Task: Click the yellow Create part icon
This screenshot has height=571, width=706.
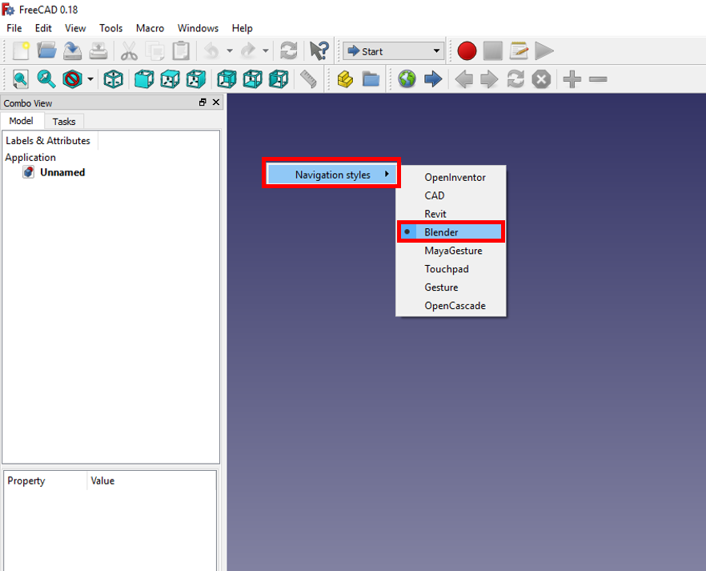Action: point(345,79)
